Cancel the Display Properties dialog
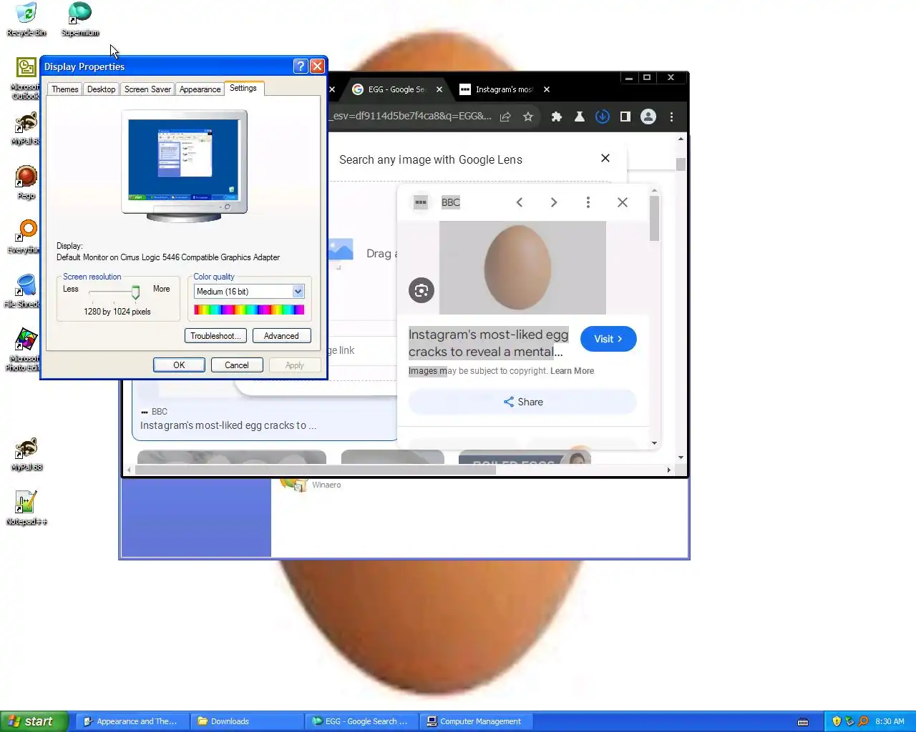 (x=237, y=365)
